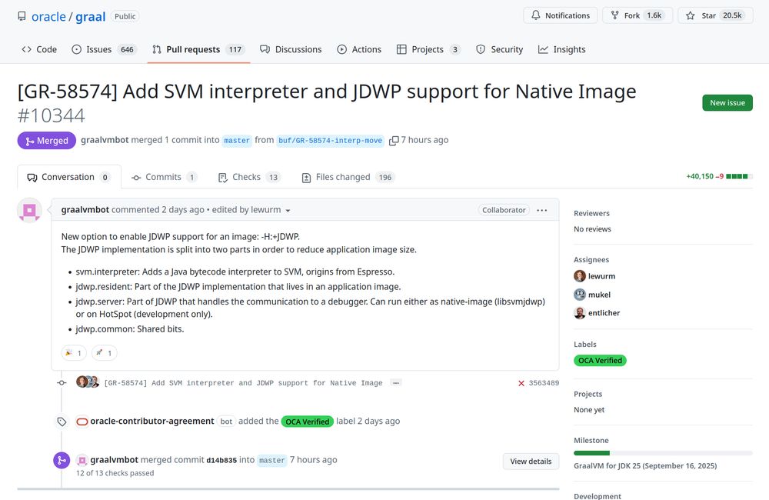
Task: Click the label tag icon in timeline
Action: [62, 422]
